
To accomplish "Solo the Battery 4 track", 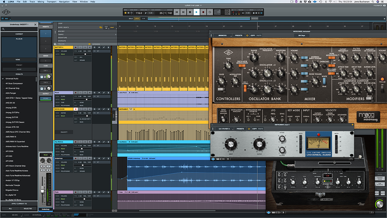I will tap(85, 47).
